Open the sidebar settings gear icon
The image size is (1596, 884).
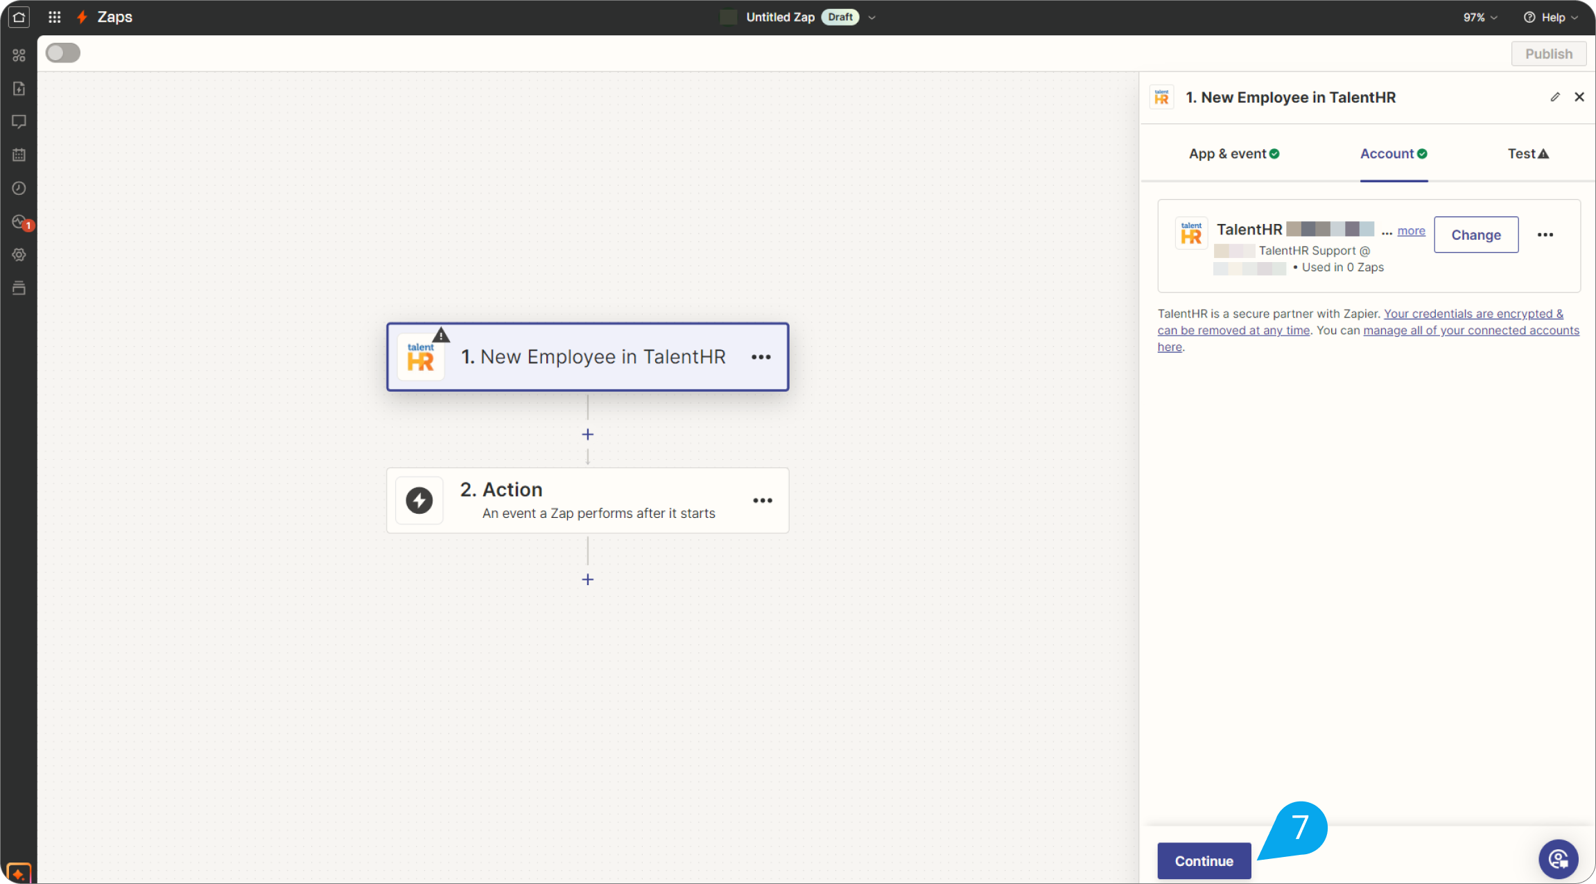19,254
